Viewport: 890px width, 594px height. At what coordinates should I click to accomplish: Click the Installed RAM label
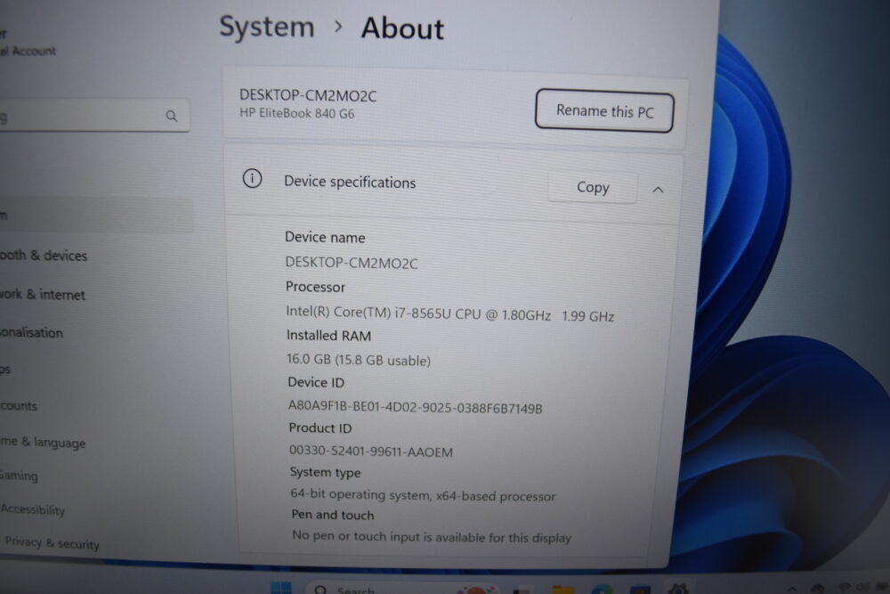pyautogui.click(x=328, y=336)
